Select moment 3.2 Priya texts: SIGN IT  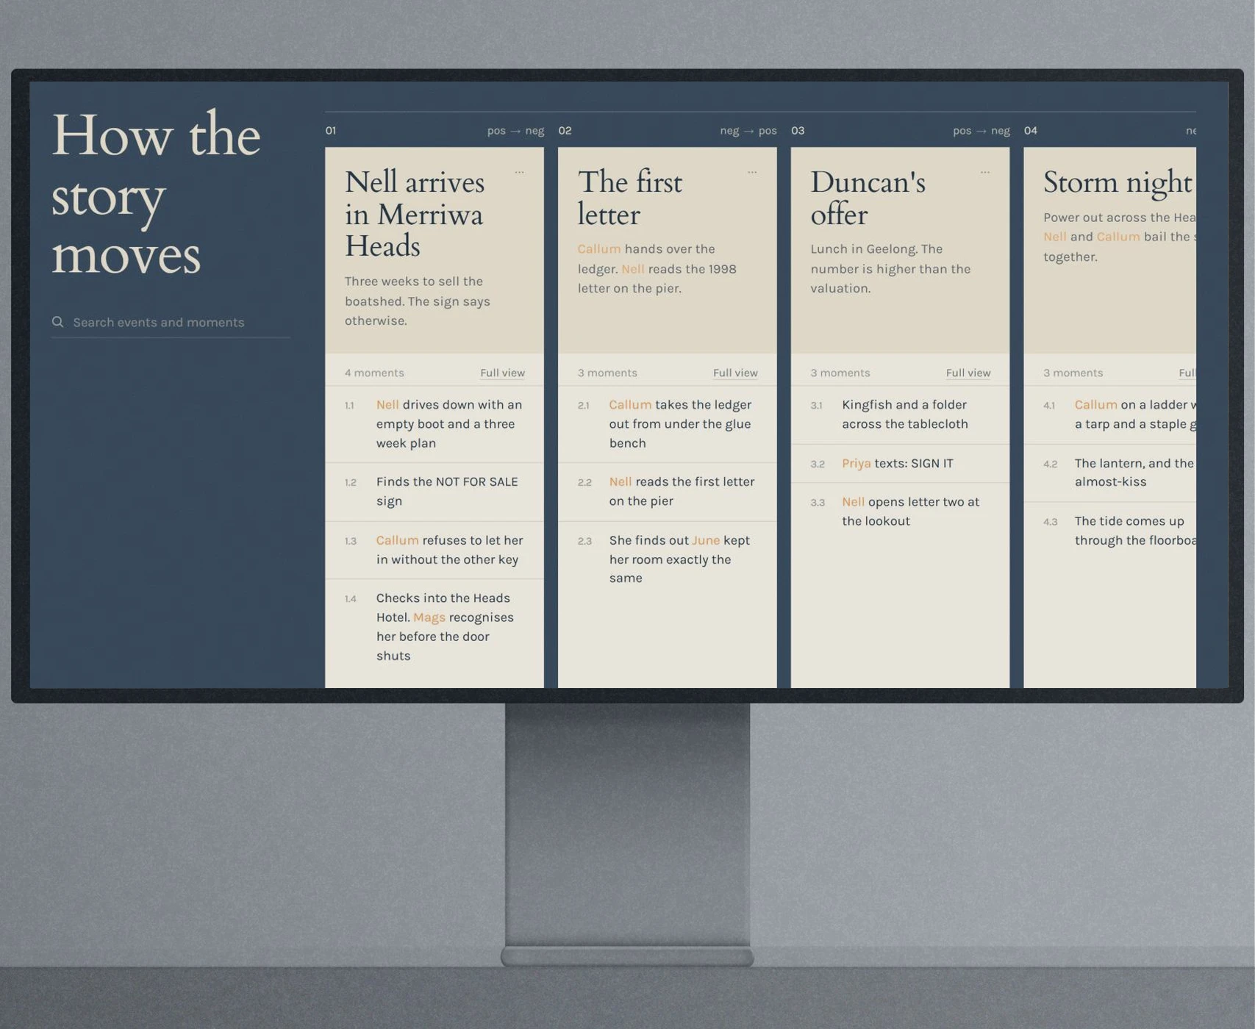[x=900, y=463]
